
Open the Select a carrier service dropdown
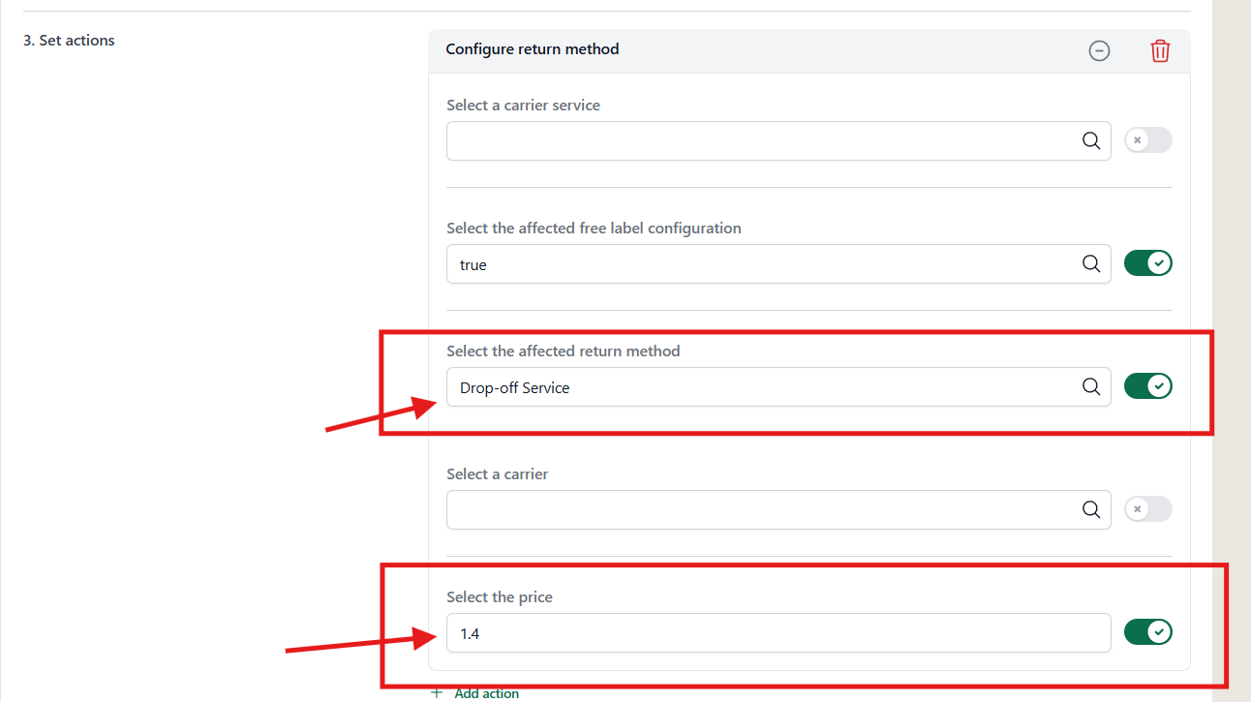(x=778, y=140)
